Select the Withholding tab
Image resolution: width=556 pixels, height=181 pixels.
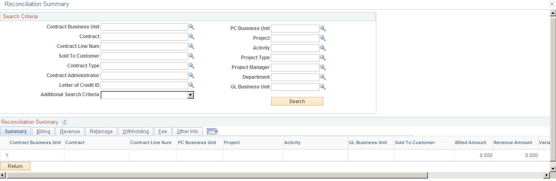(x=135, y=131)
